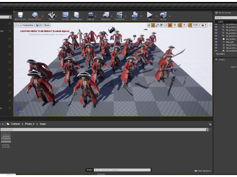Click the Cinematics clapperboard icon
237x177 pixels.
pos(119,15)
